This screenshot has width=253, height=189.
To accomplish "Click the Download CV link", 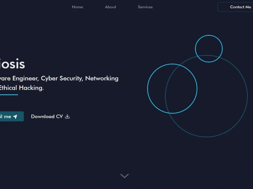I will (50, 116).
